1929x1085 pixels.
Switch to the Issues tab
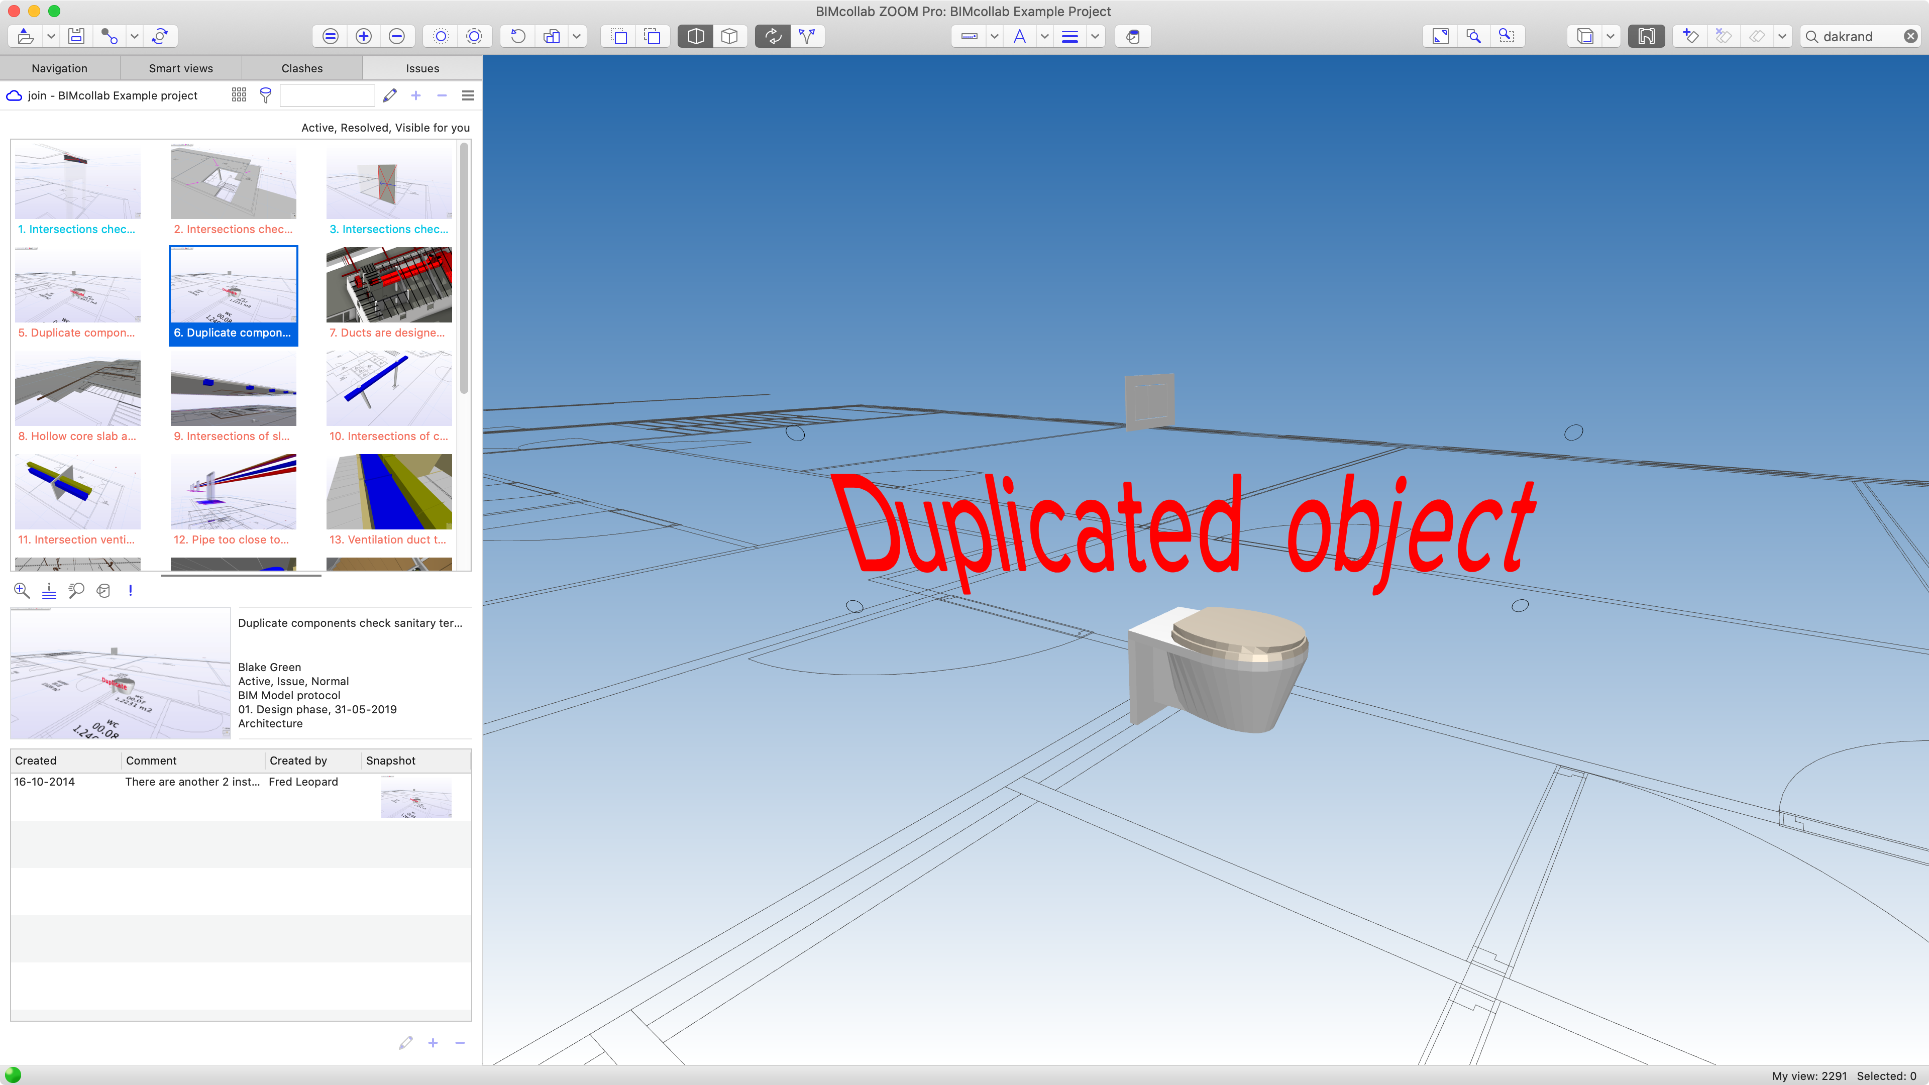click(422, 68)
